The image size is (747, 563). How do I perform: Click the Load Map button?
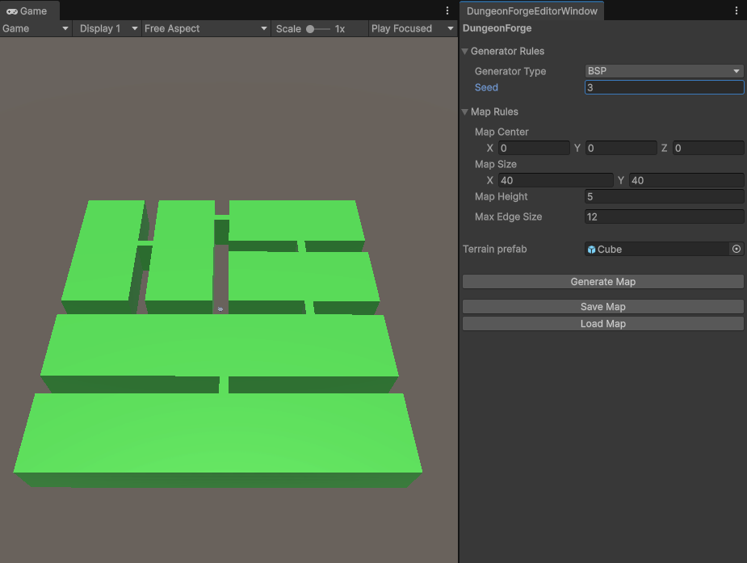click(602, 324)
